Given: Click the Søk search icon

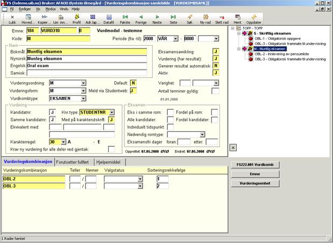Looking at the screenshot, I should click(x=189, y=19).
